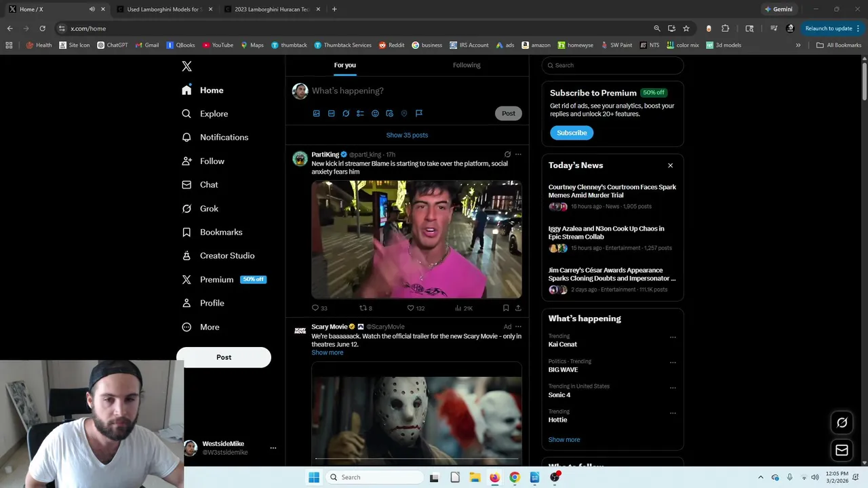Tag location in composer
868x488 pixels.
click(x=404, y=113)
